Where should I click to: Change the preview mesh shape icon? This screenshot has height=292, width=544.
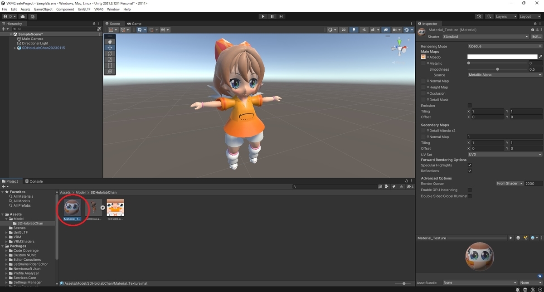pyautogui.click(x=518, y=238)
